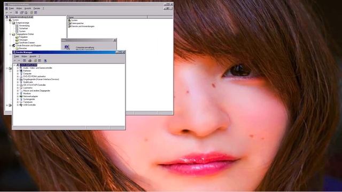Open Aktion menu in Geräte-Manager window
Screen dimensions: 342x192
(24, 57)
